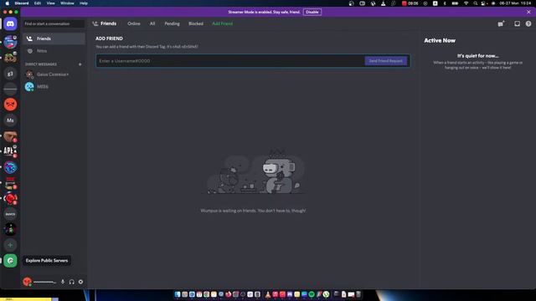
Task: Open the red rose server icon
Action: (x=10, y=199)
